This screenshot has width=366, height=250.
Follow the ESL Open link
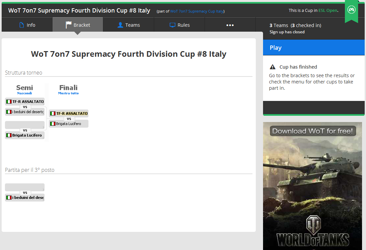(x=328, y=11)
